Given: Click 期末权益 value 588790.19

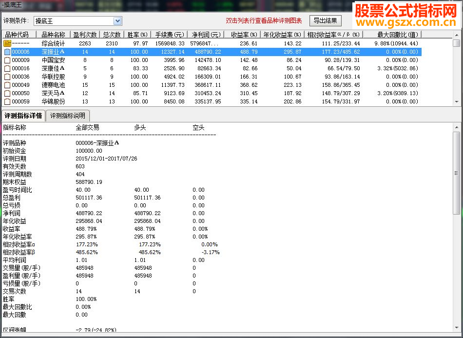Looking at the screenshot, I should tap(89, 182).
